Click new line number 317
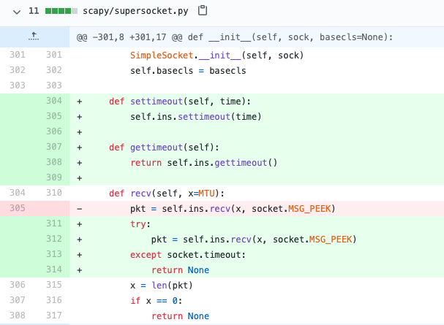The width and height of the screenshot is (444, 325). (54, 315)
